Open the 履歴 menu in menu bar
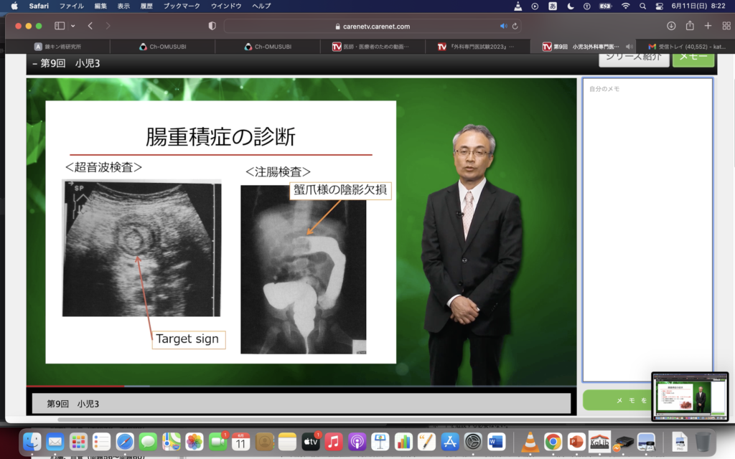735x459 pixels. [148, 6]
